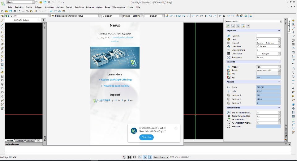Click the DraftSight application logo at top-left
The width and height of the screenshot is (297, 161).
tap(3, 4)
